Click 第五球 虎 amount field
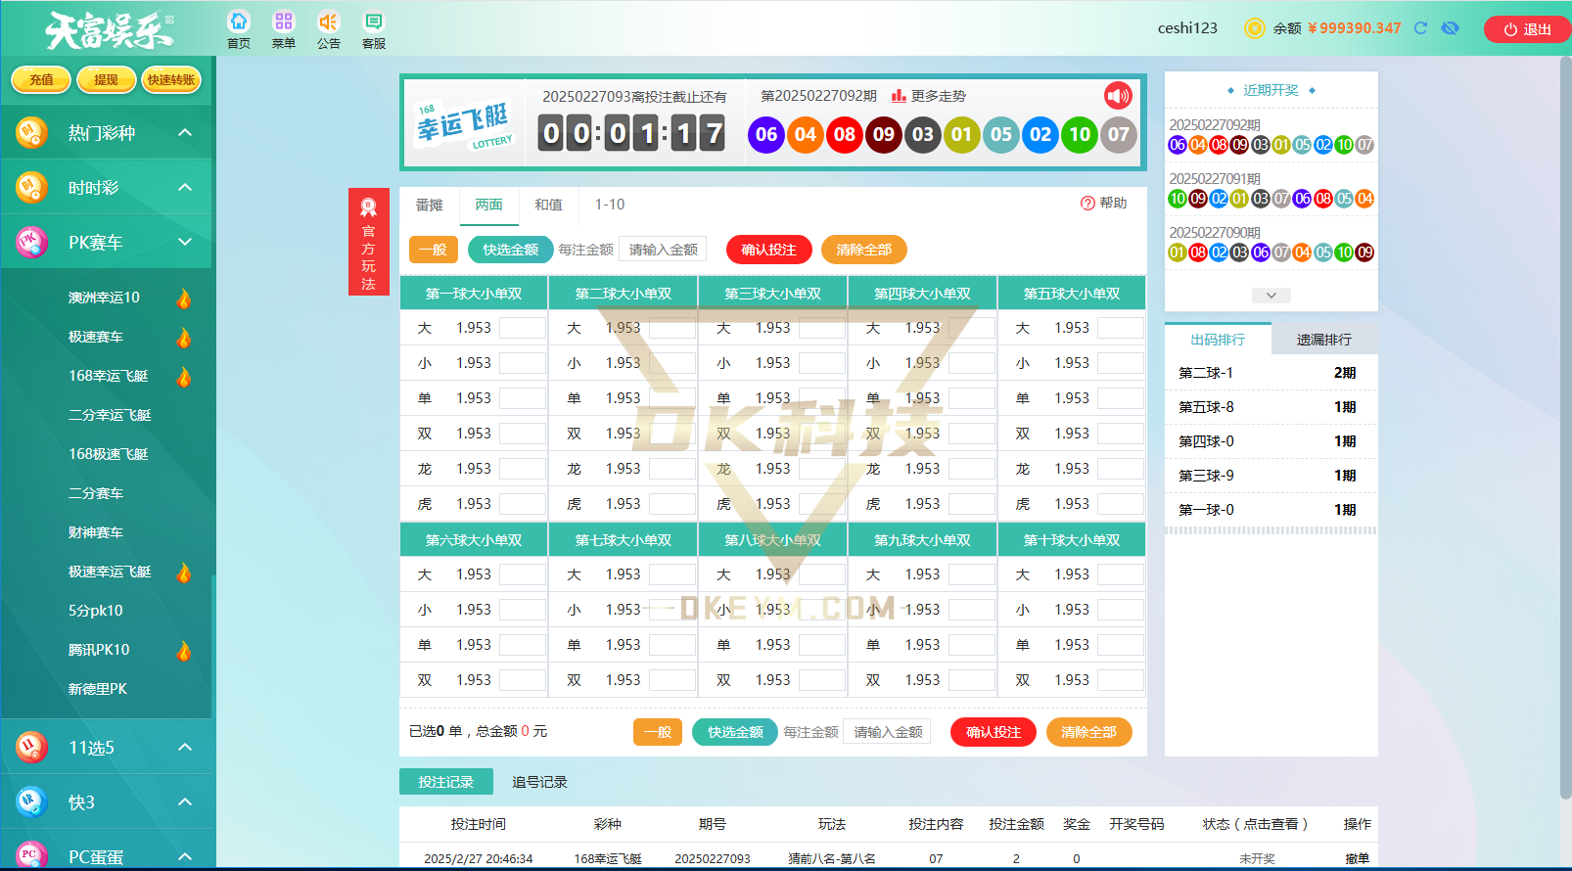This screenshot has width=1572, height=871. pyautogui.click(x=1120, y=504)
